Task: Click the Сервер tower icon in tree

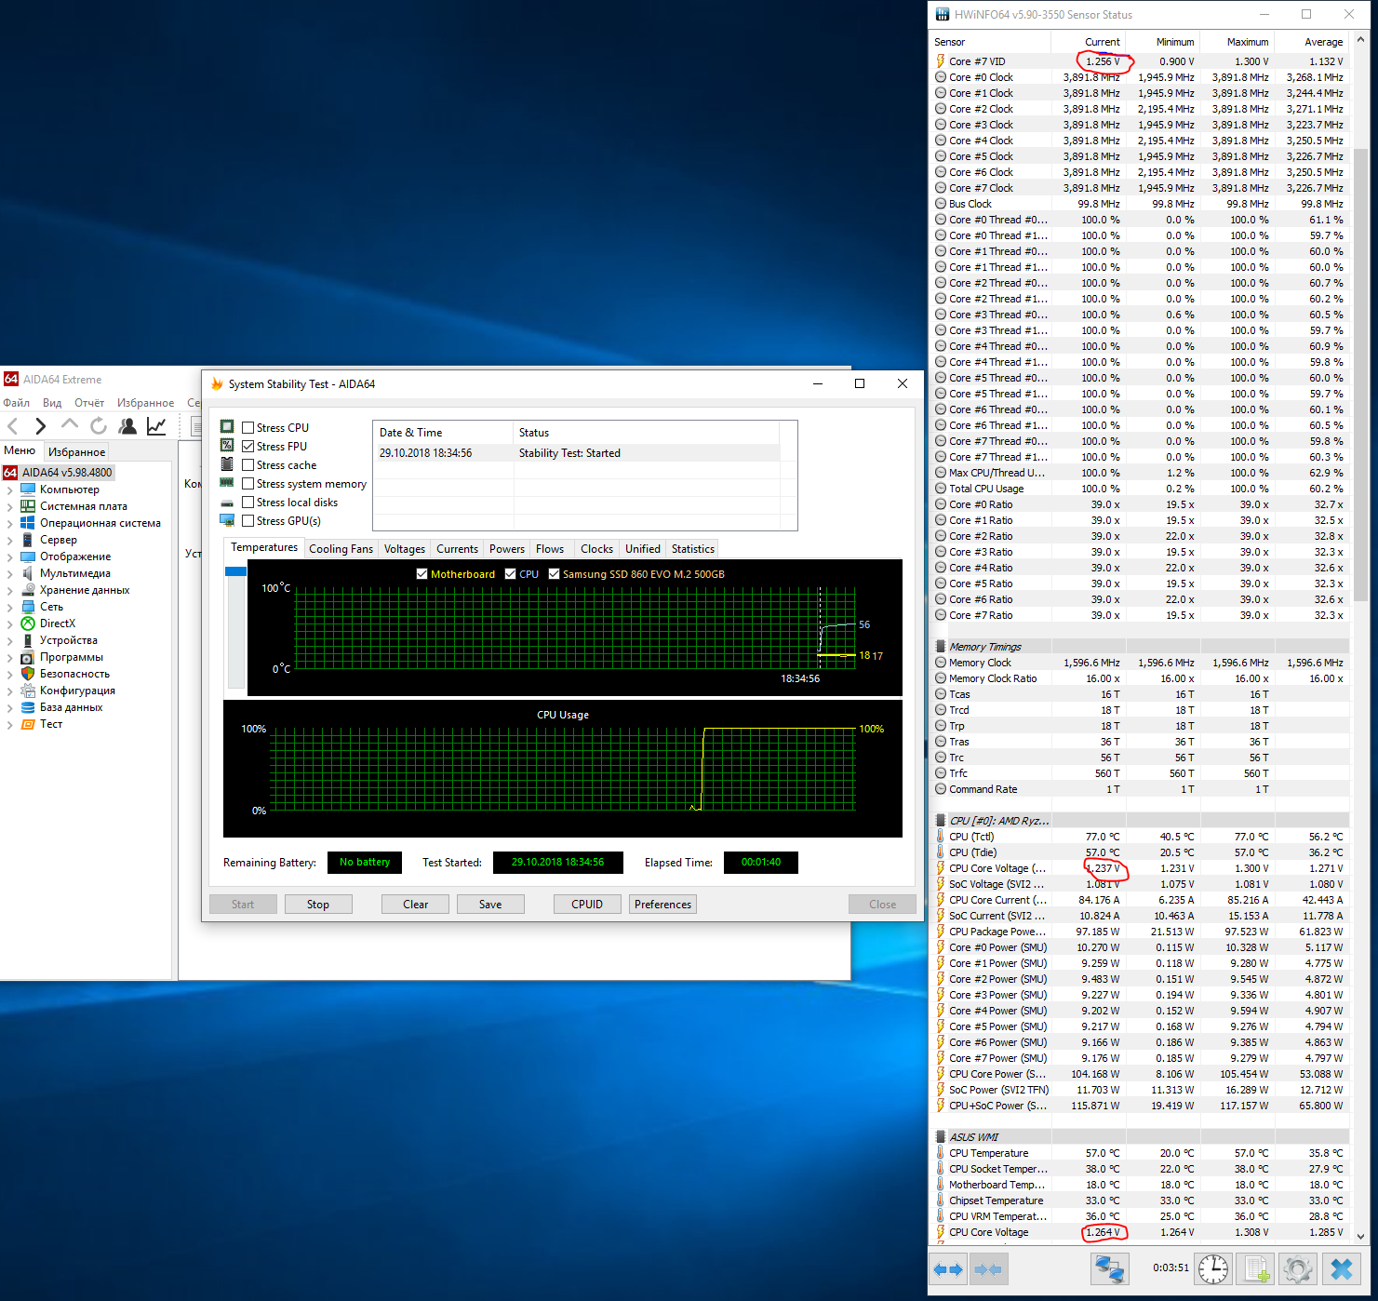Action: pos(28,540)
